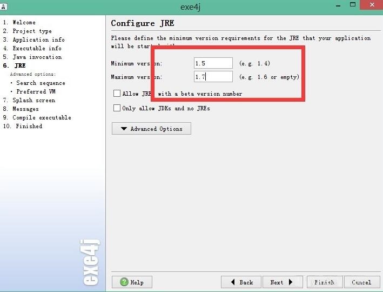The height and width of the screenshot is (292, 383).
Task: Click the Configure JRE heading
Action: pyautogui.click(x=143, y=23)
